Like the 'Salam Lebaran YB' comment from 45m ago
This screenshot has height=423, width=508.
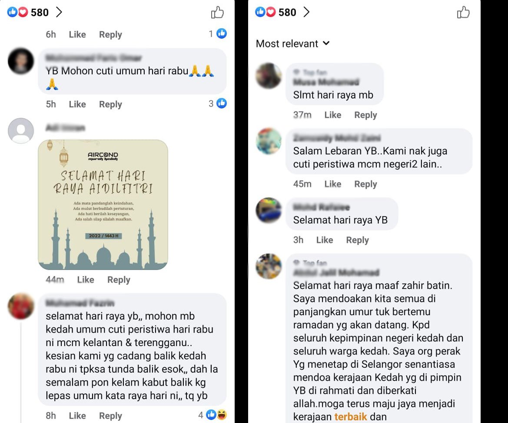(x=333, y=184)
